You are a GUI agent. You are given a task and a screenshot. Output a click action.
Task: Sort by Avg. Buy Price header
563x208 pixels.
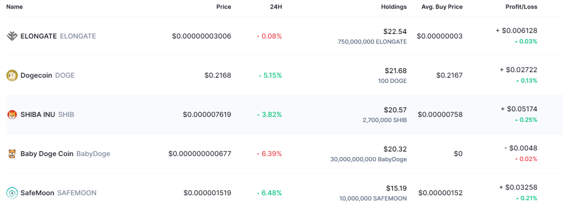(x=442, y=7)
